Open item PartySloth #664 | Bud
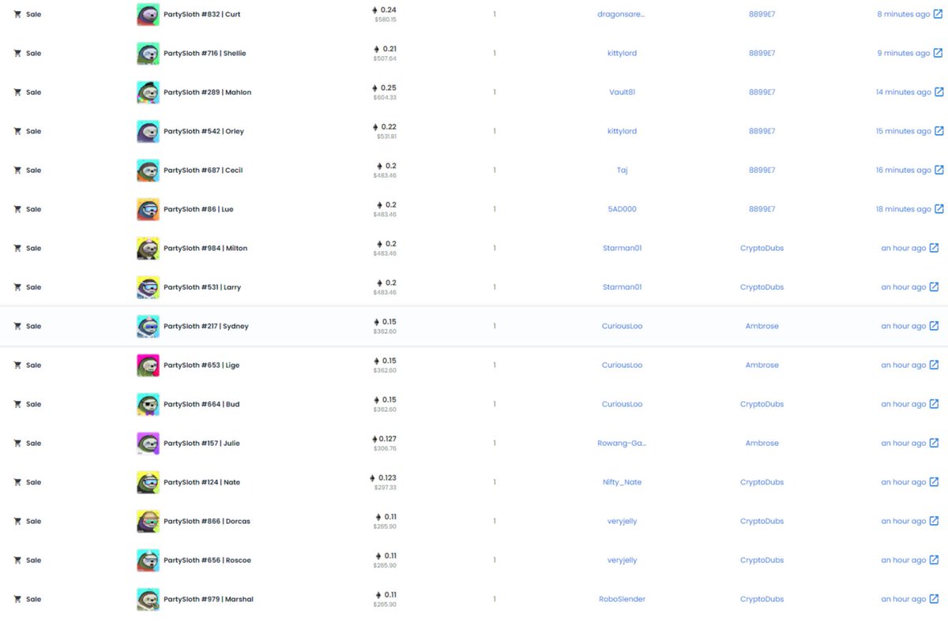Screen dimensions: 948x625 point(201,404)
